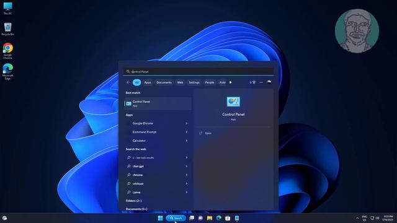
Task: Select the Documents filter tab
Action: [164, 82]
